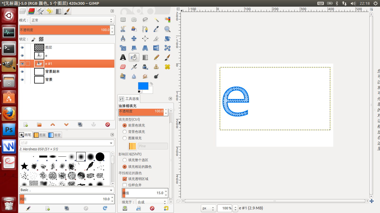Open the 画笔 brushes tab

(x=25, y=135)
